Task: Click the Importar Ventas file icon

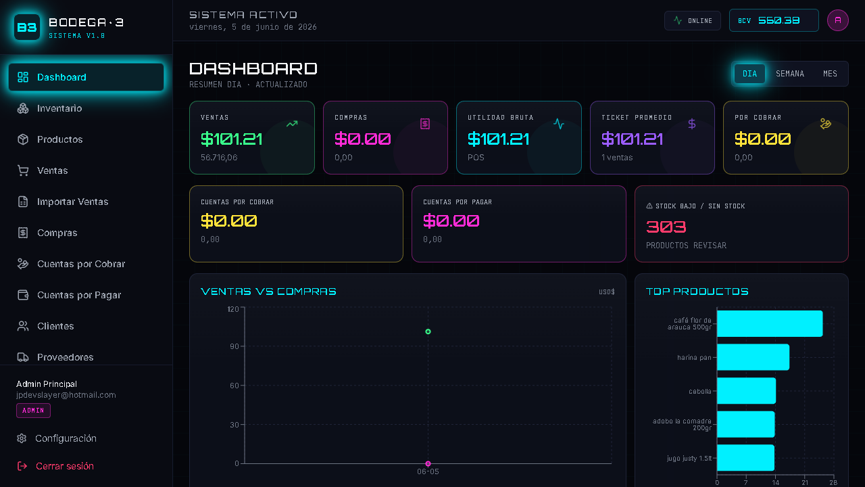Action: coord(23,202)
